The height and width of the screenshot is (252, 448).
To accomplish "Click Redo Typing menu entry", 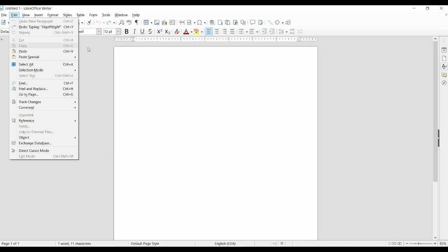I will 44,27.
